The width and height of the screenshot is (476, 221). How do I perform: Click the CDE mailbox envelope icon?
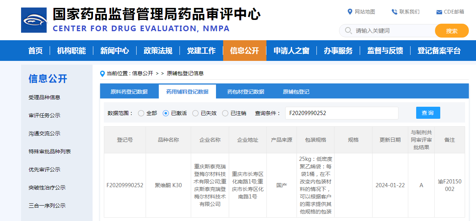tap(439, 12)
